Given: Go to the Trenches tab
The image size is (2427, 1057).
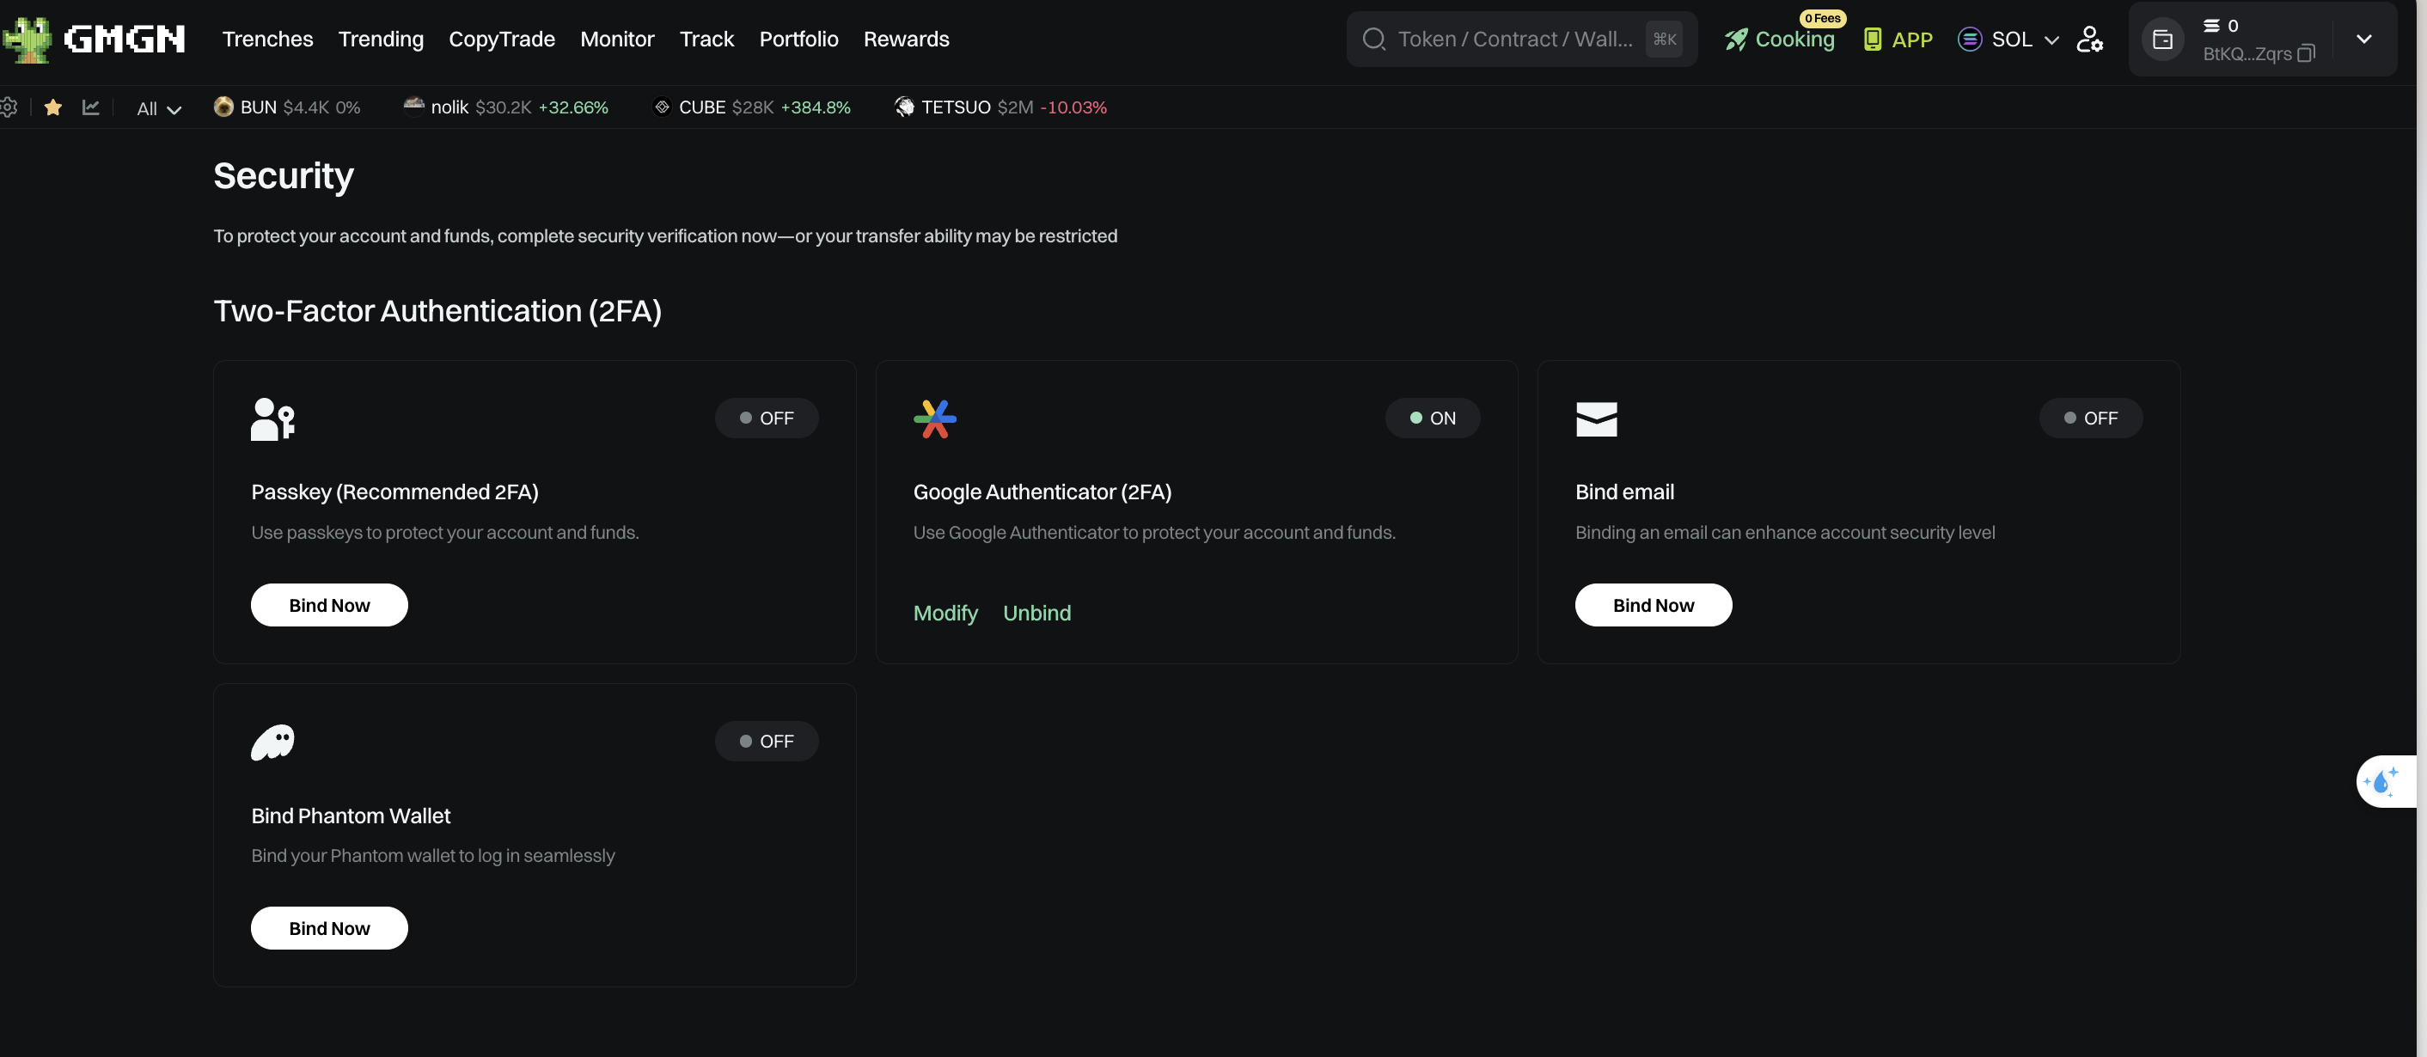Looking at the screenshot, I should point(267,39).
